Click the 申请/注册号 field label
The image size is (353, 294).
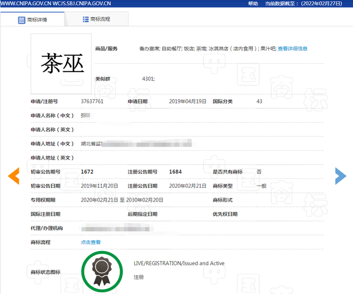point(44,101)
